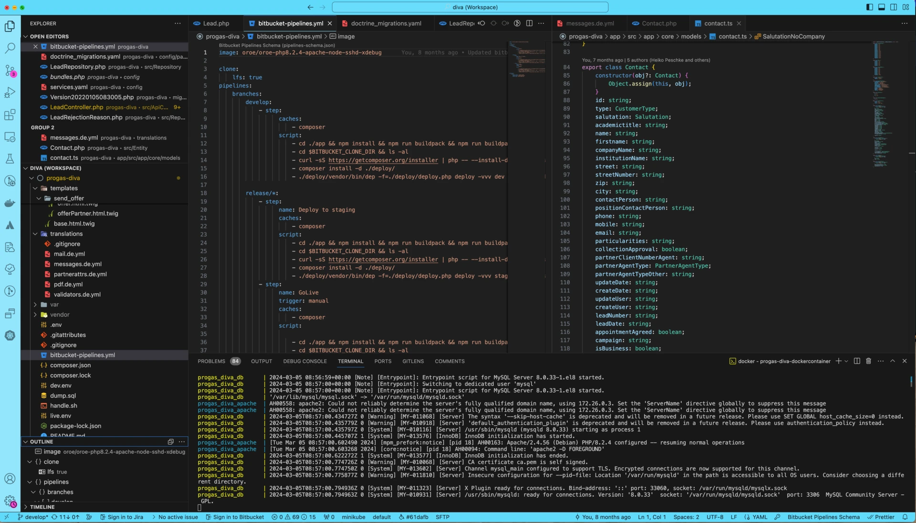This screenshot has width=916, height=523.
Task: Expand the vendor folder in the Explorer
Action: [60, 314]
